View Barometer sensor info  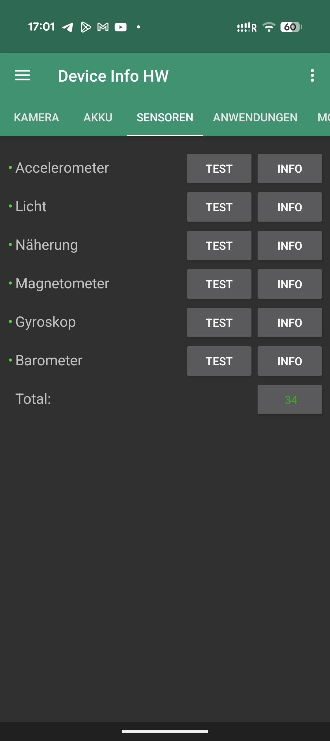[x=290, y=361]
